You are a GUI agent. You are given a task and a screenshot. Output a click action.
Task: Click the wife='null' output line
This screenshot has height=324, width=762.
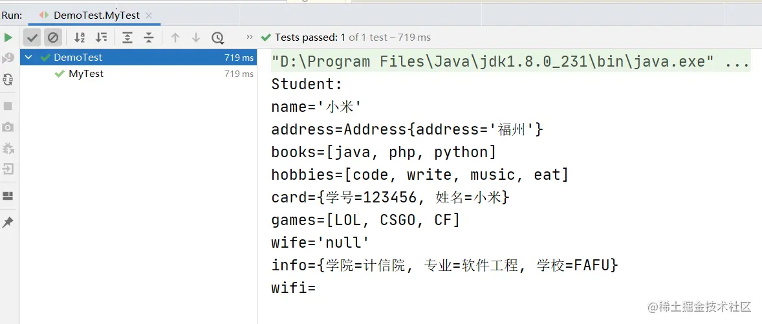(x=321, y=243)
